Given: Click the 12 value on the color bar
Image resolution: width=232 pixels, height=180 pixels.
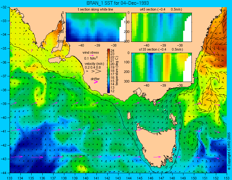Looking at the screenshot, I should coord(113,91).
